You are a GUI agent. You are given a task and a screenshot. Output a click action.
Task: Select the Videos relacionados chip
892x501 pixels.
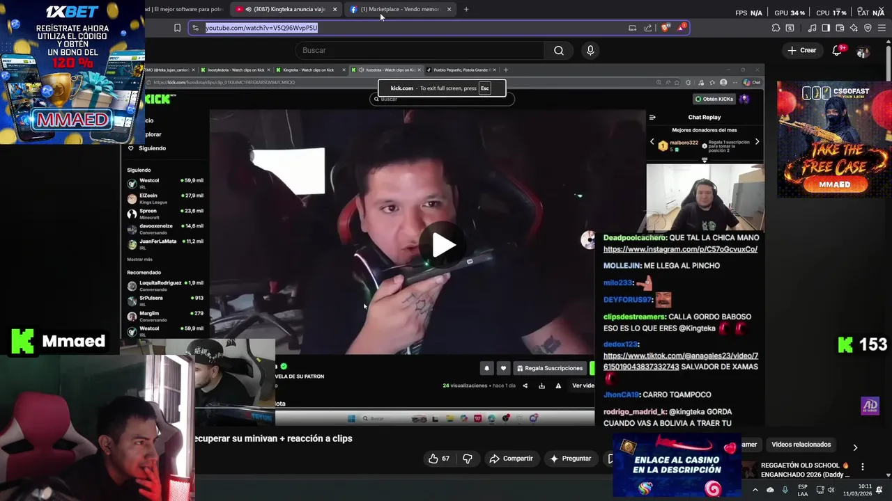point(801,444)
